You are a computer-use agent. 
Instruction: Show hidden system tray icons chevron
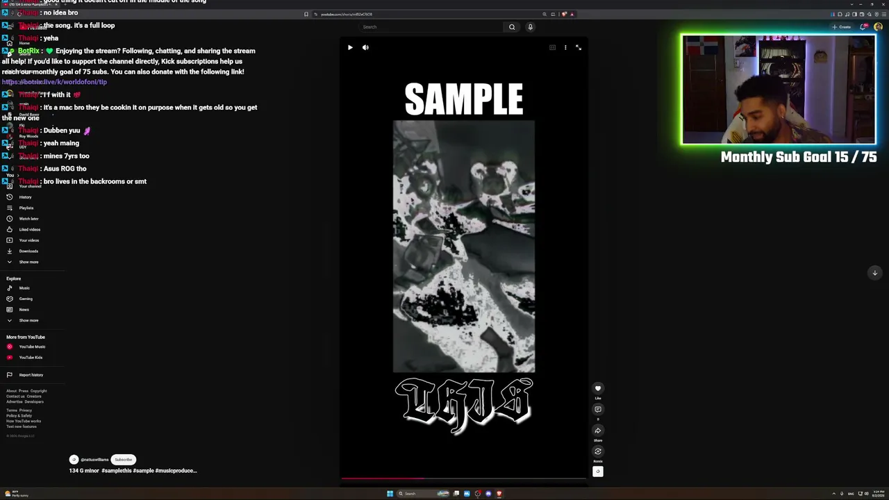coord(833,494)
